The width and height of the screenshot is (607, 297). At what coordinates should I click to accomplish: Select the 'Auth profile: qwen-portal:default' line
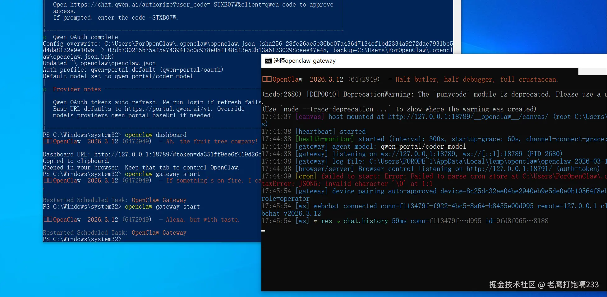click(133, 70)
